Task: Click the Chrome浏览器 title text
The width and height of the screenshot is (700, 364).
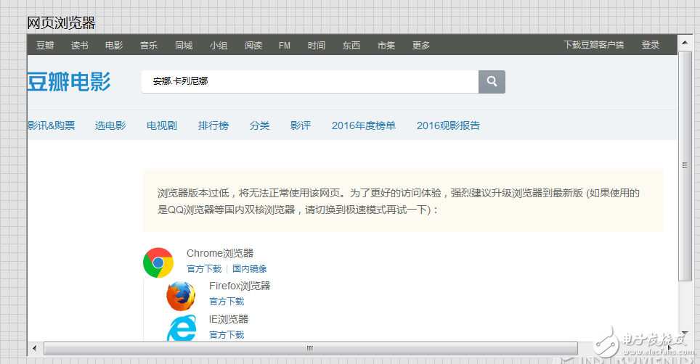Action: [x=220, y=253]
